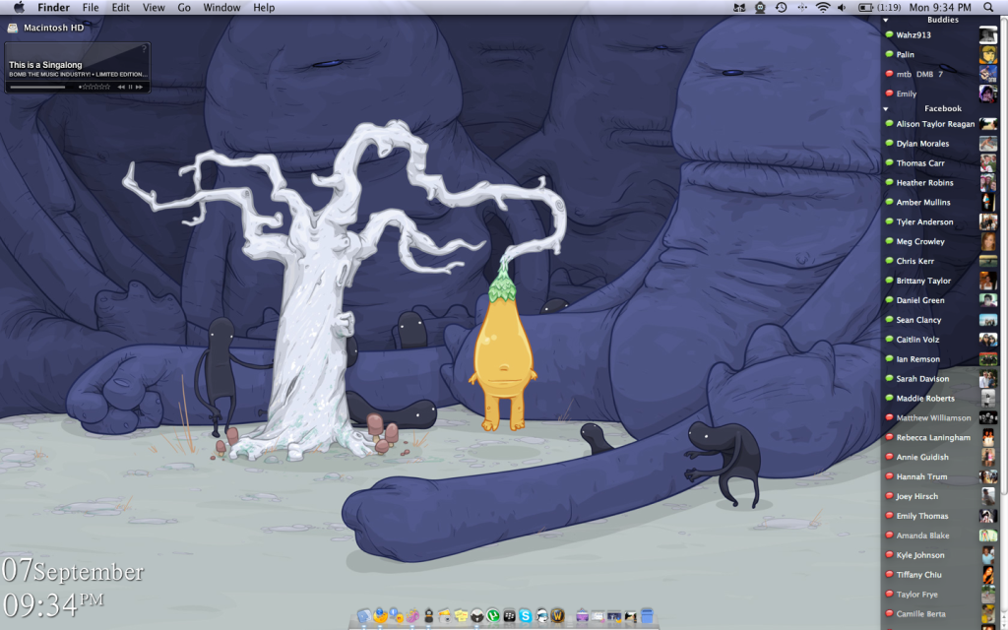The image size is (1008, 630).
Task: Select contact Brittany Taylor
Action: pos(940,281)
